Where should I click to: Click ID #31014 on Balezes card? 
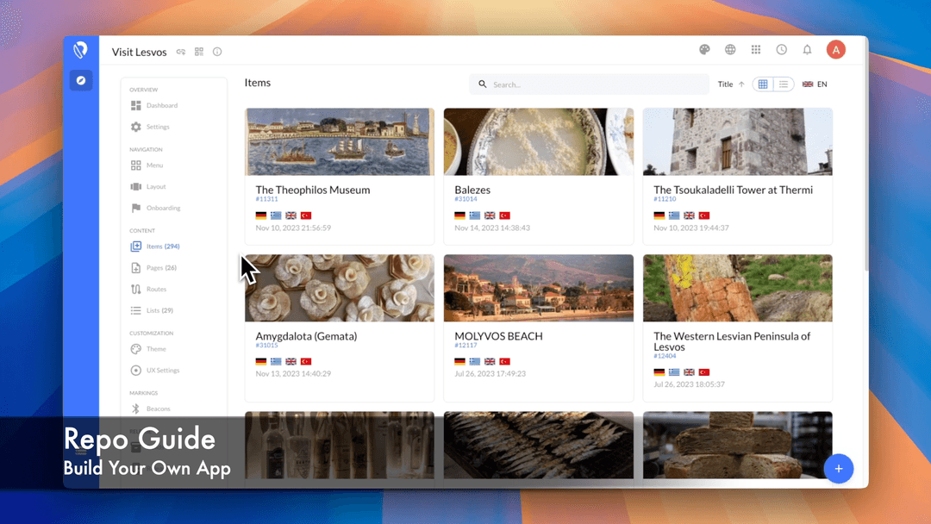point(465,199)
